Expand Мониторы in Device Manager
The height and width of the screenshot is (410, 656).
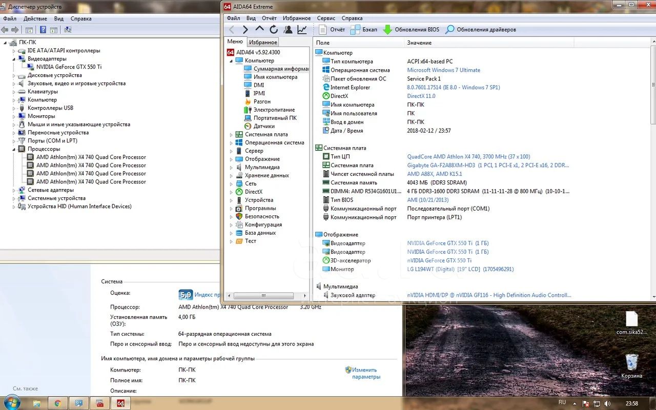(x=14, y=116)
